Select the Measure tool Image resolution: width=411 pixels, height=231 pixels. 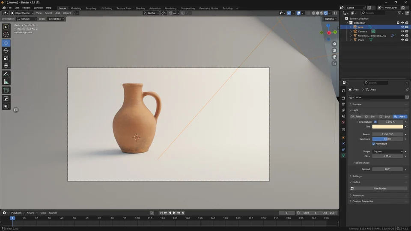[6, 82]
